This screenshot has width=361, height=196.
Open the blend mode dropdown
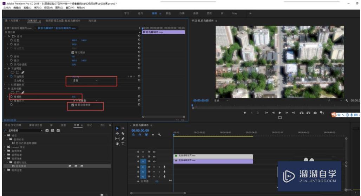pos(85,80)
